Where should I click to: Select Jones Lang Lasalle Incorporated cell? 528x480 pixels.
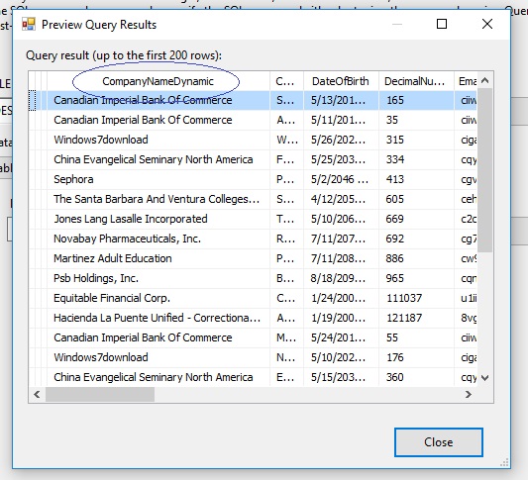coord(158,219)
